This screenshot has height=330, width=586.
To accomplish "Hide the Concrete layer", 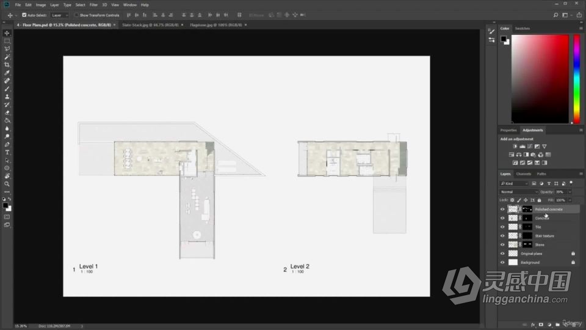I will point(502,218).
